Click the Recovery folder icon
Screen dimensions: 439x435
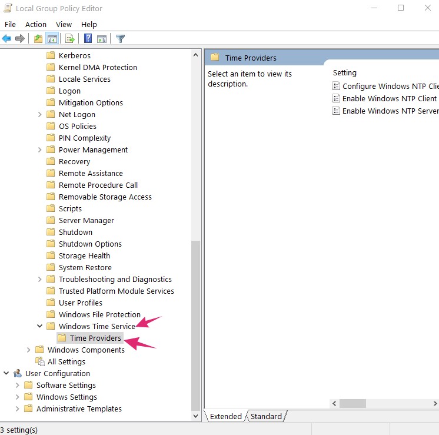(x=51, y=161)
